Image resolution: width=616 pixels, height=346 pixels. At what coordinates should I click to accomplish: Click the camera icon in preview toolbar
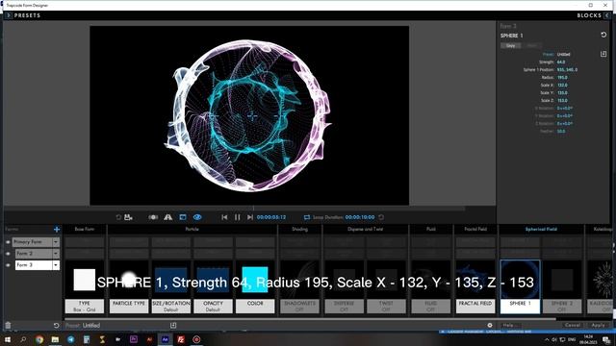128,217
